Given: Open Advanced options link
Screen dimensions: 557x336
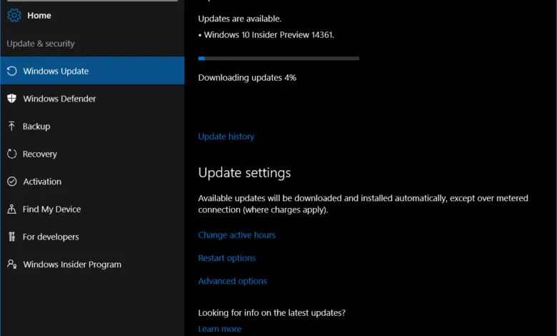Looking at the screenshot, I should 232,281.
